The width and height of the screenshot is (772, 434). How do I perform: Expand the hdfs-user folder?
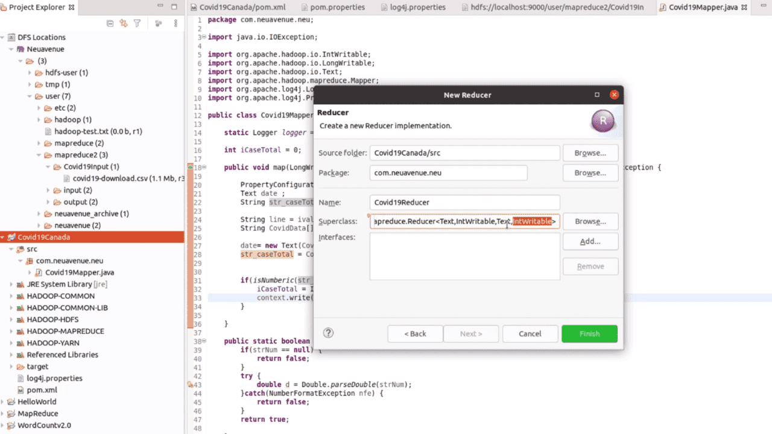pos(30,73)
